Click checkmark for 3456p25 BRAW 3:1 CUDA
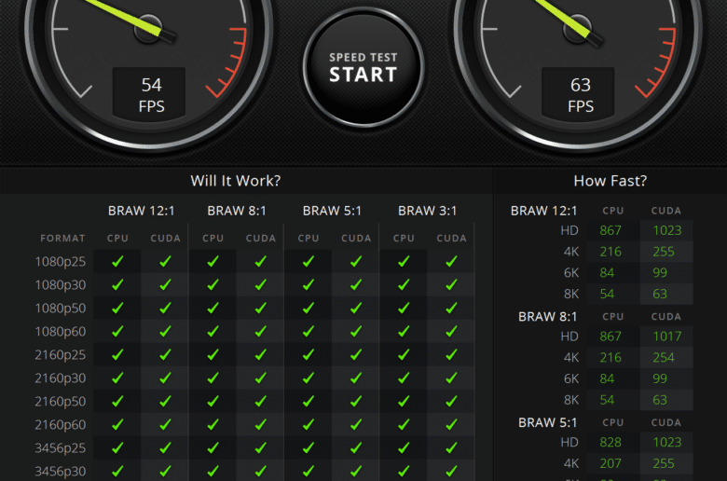Screen dimensions: 727x481 pos(452,448)
